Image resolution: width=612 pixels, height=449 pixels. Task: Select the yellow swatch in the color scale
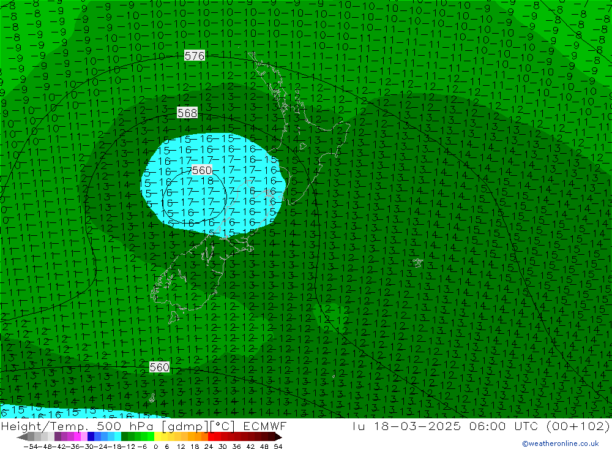click(157, 437)
